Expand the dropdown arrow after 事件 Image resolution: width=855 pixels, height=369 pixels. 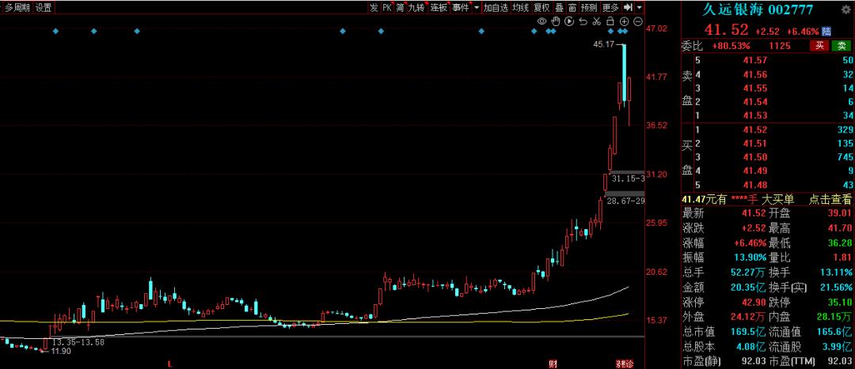coord(476,7)
